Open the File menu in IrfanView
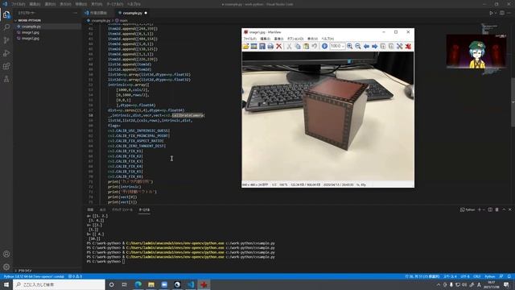 coord(249,39)
